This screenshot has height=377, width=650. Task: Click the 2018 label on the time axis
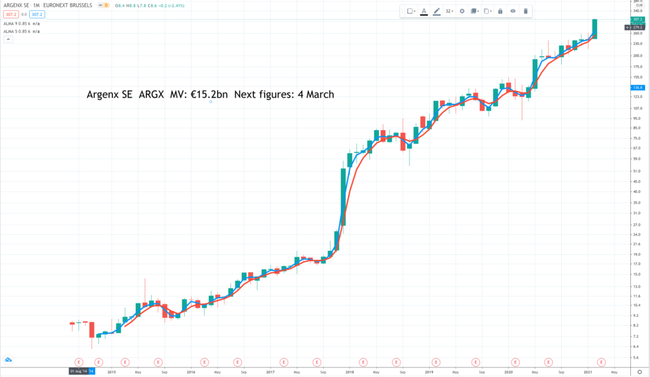(x=350, y=372)
